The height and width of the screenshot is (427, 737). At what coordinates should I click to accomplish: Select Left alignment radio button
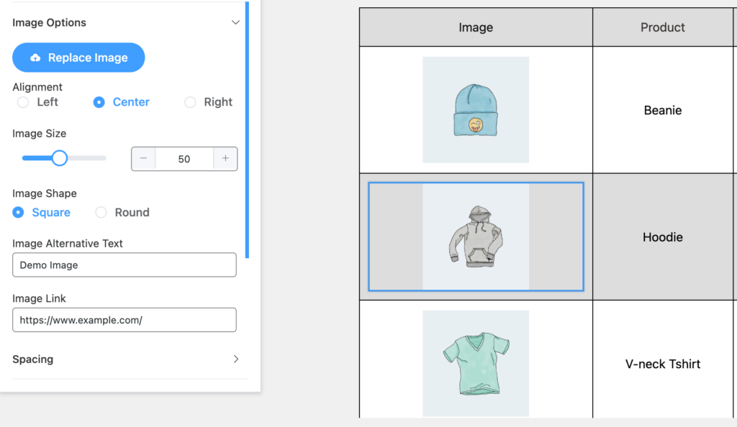[22, 102]
